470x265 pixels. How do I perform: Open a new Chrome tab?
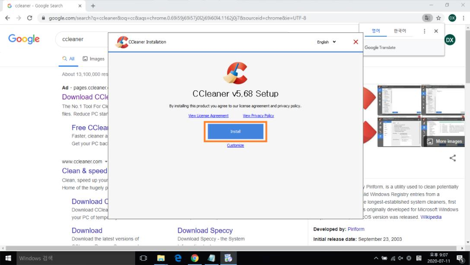pos(93,6)
